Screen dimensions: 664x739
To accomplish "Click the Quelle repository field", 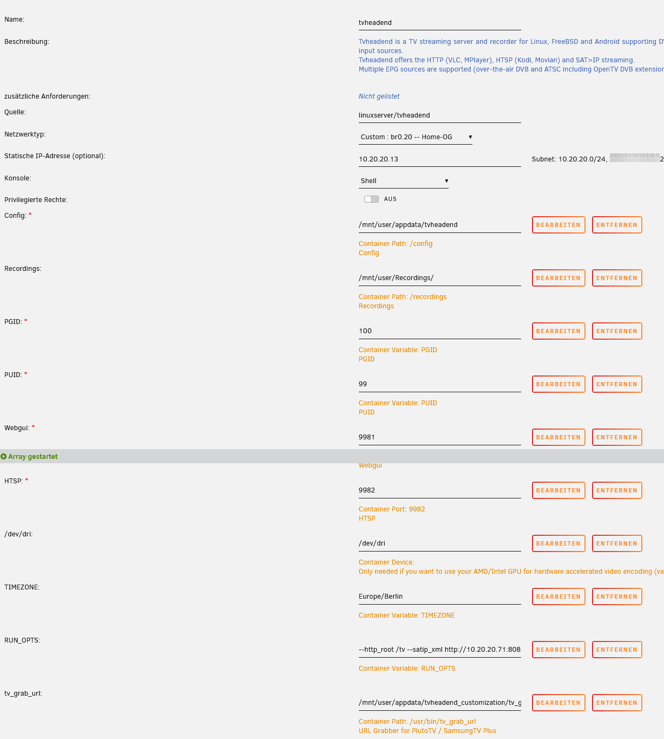I will [440, 115].
